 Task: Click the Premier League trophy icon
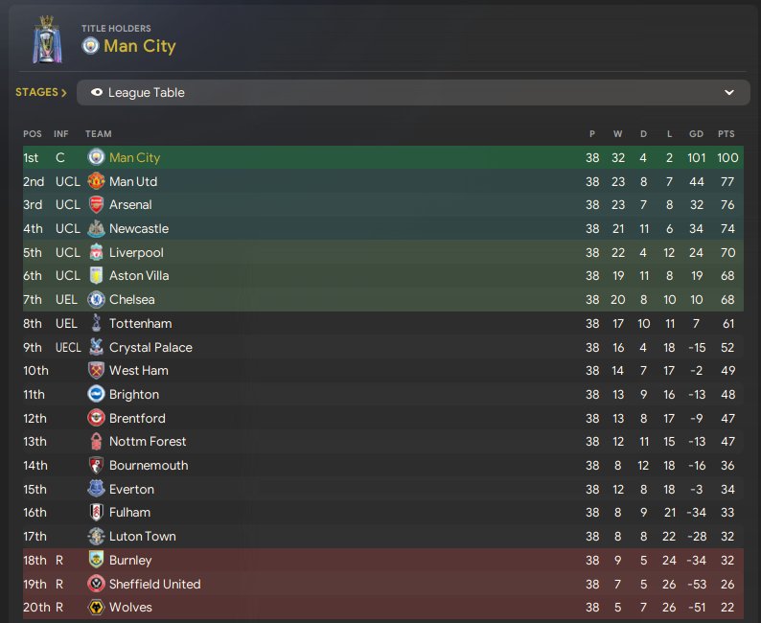pyautogui.click(x=47, y=40)
